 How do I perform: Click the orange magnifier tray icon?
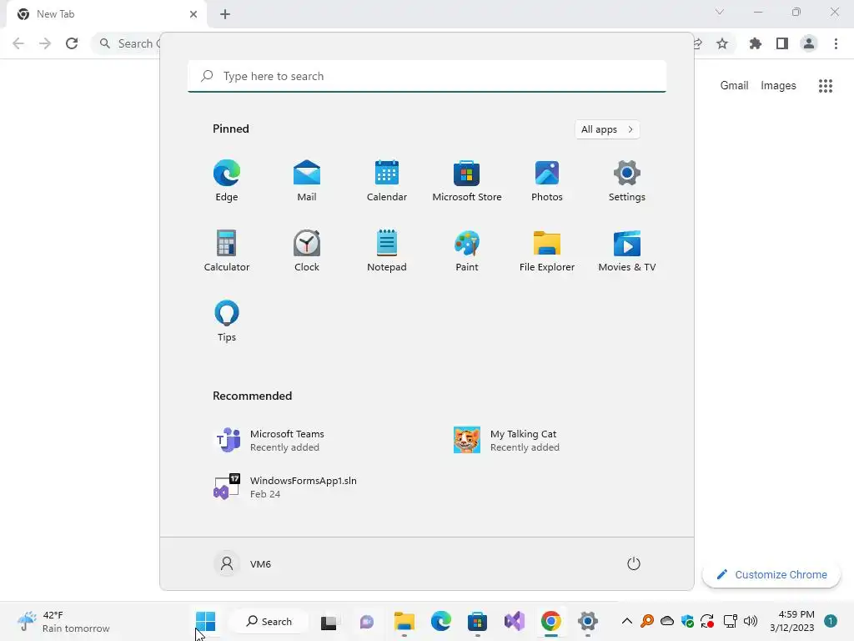[x=647, y=621]
